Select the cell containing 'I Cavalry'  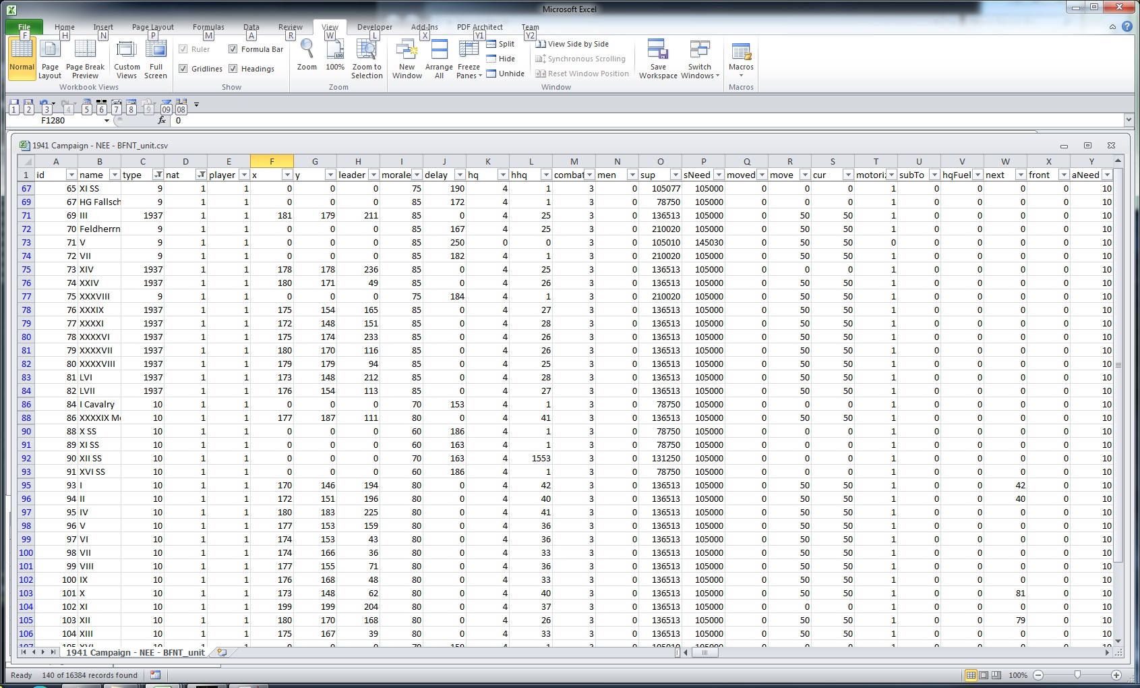click(x=100, y=404)
